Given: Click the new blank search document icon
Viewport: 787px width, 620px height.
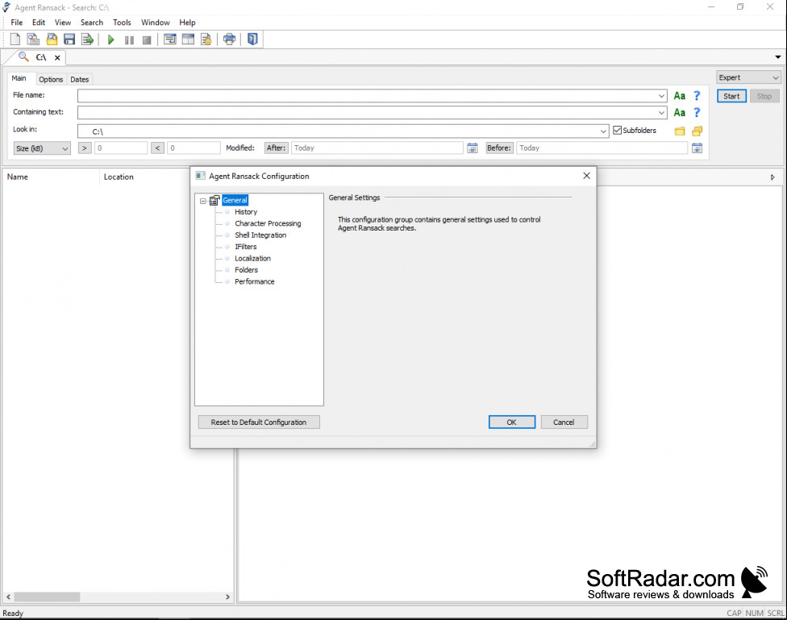Looking at the screenshot, I should click(x=15, y=40).
